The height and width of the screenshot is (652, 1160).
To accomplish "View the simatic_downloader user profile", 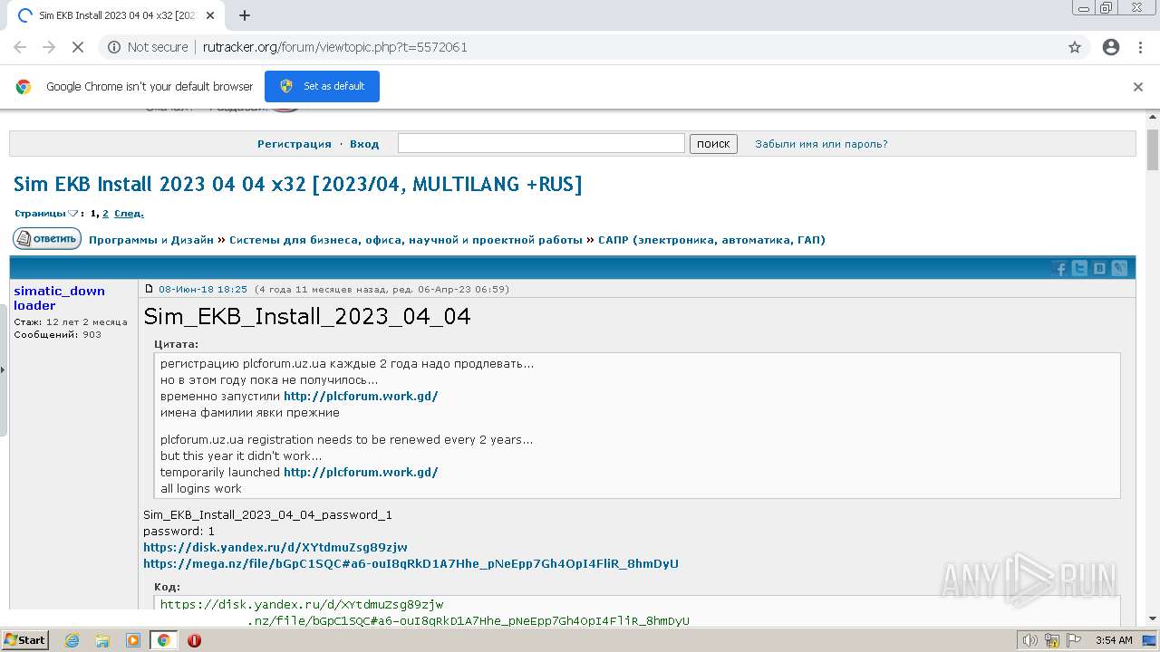I will 59,298.
